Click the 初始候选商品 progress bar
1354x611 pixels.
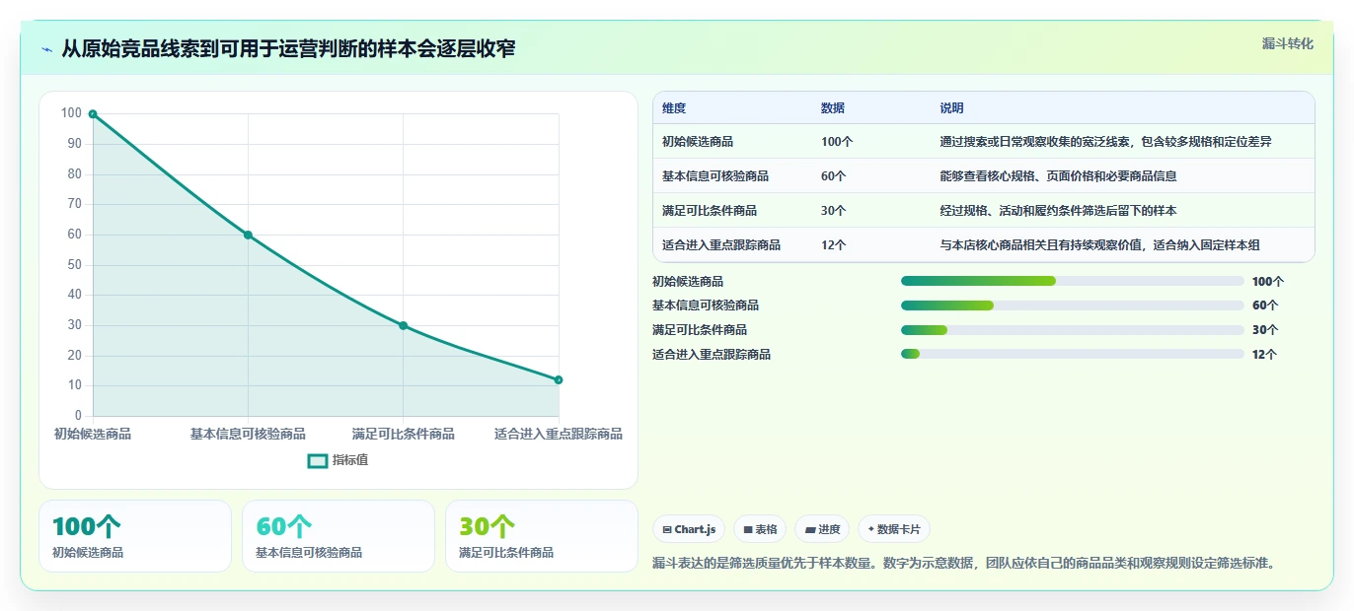(1073, 281)
